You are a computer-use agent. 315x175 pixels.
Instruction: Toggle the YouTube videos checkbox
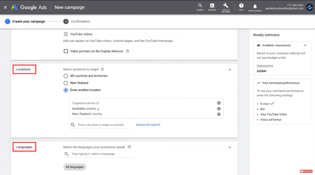[66, 34]
